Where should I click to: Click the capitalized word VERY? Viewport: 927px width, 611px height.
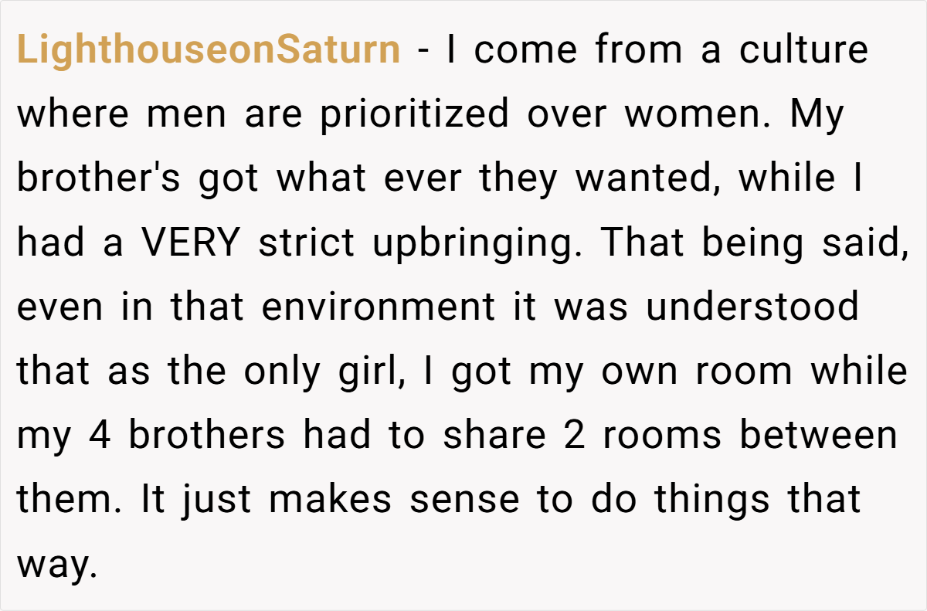coord(191,243)
